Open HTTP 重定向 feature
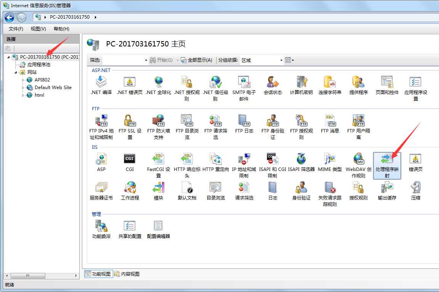 click(x=215, y=163)
